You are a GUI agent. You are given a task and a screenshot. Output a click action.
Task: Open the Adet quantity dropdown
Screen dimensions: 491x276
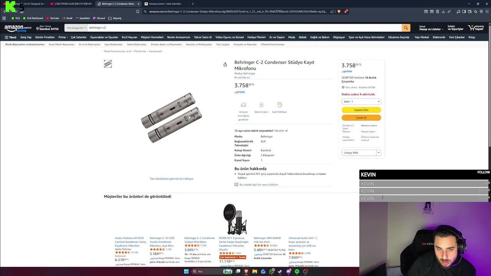[x=361, y=102]
